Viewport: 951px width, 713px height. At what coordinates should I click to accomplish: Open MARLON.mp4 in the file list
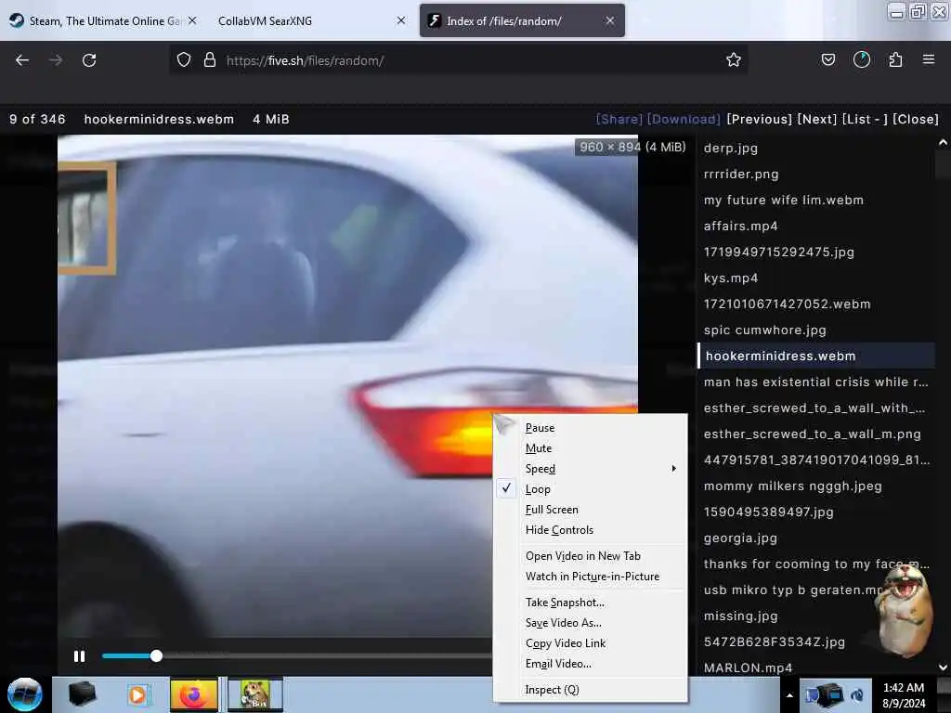748,668
